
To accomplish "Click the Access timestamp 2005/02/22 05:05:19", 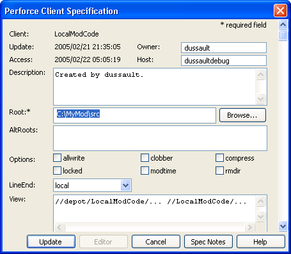I will tap(88, 60).
